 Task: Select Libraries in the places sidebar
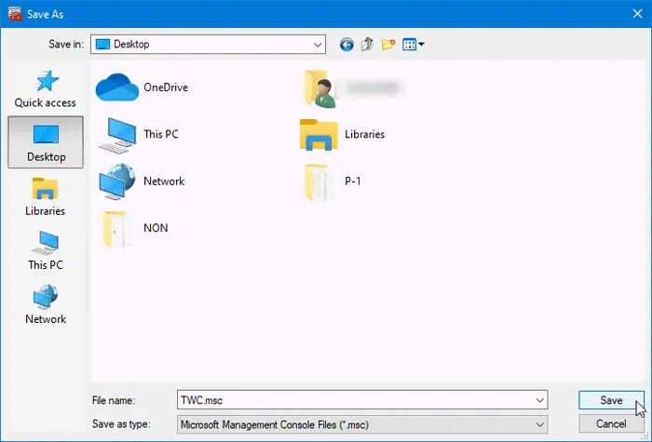point(46,196)
